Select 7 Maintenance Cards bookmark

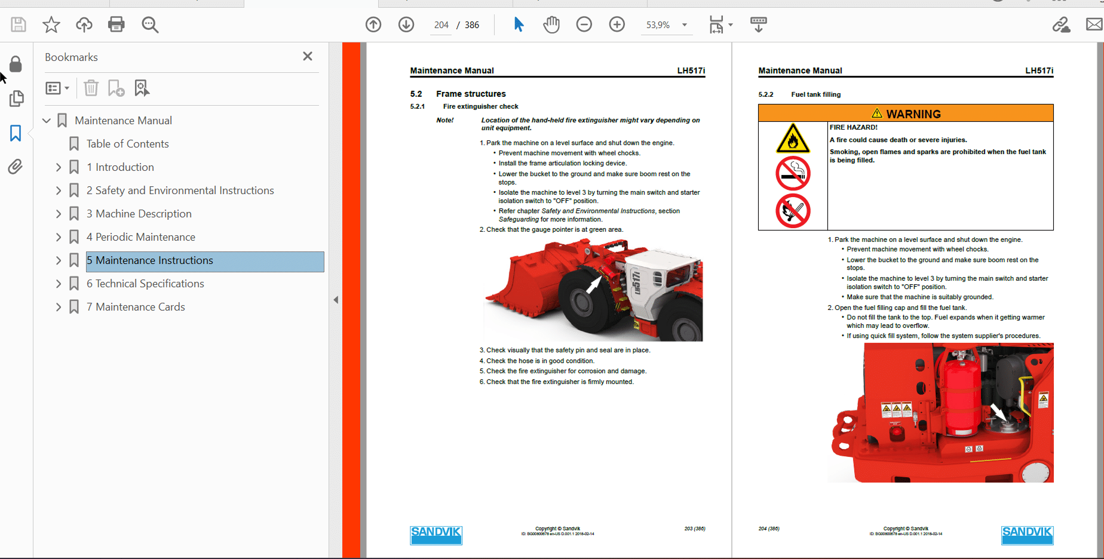click(136, 307)
